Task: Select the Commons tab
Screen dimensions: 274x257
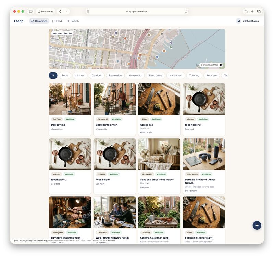Action: coord(39,21)
